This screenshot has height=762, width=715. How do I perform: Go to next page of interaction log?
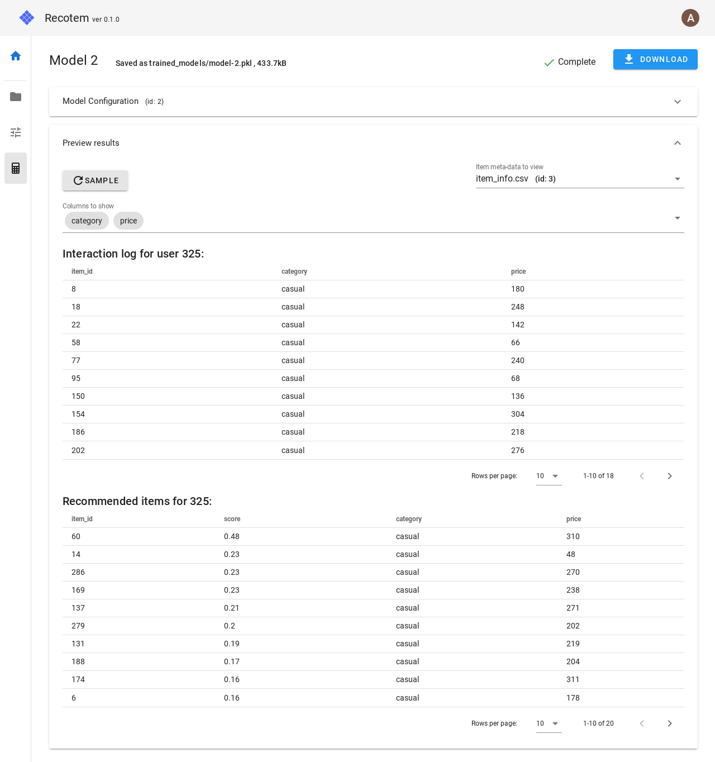[x=669, y=476]
